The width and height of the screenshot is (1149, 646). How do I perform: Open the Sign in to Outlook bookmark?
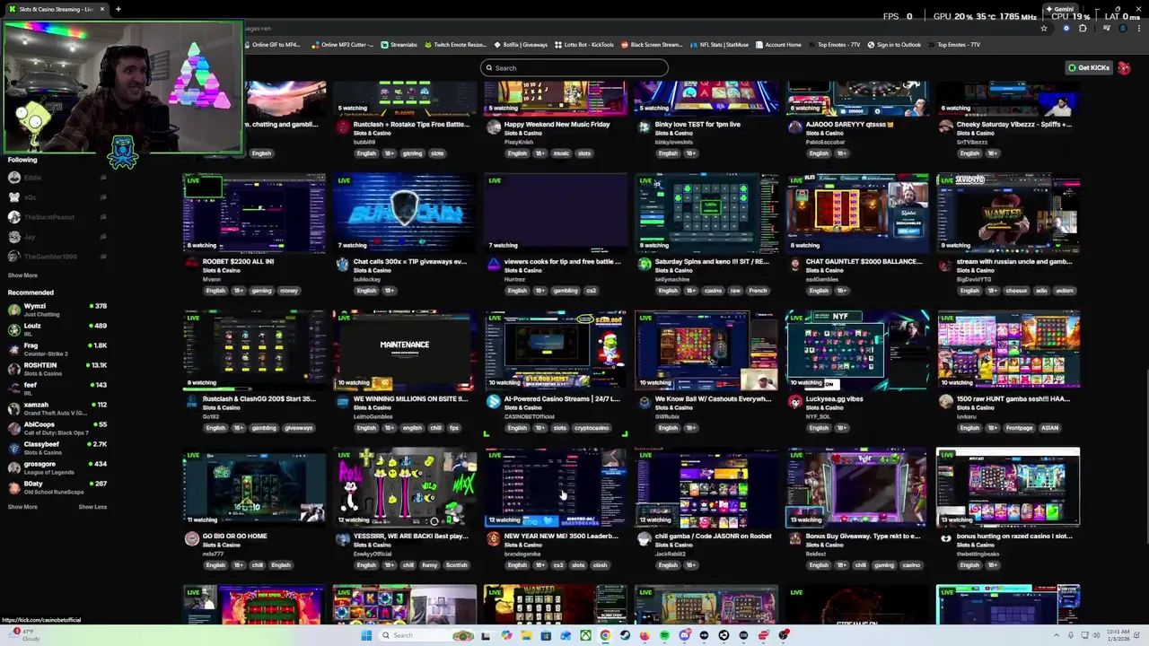(894, 45)
